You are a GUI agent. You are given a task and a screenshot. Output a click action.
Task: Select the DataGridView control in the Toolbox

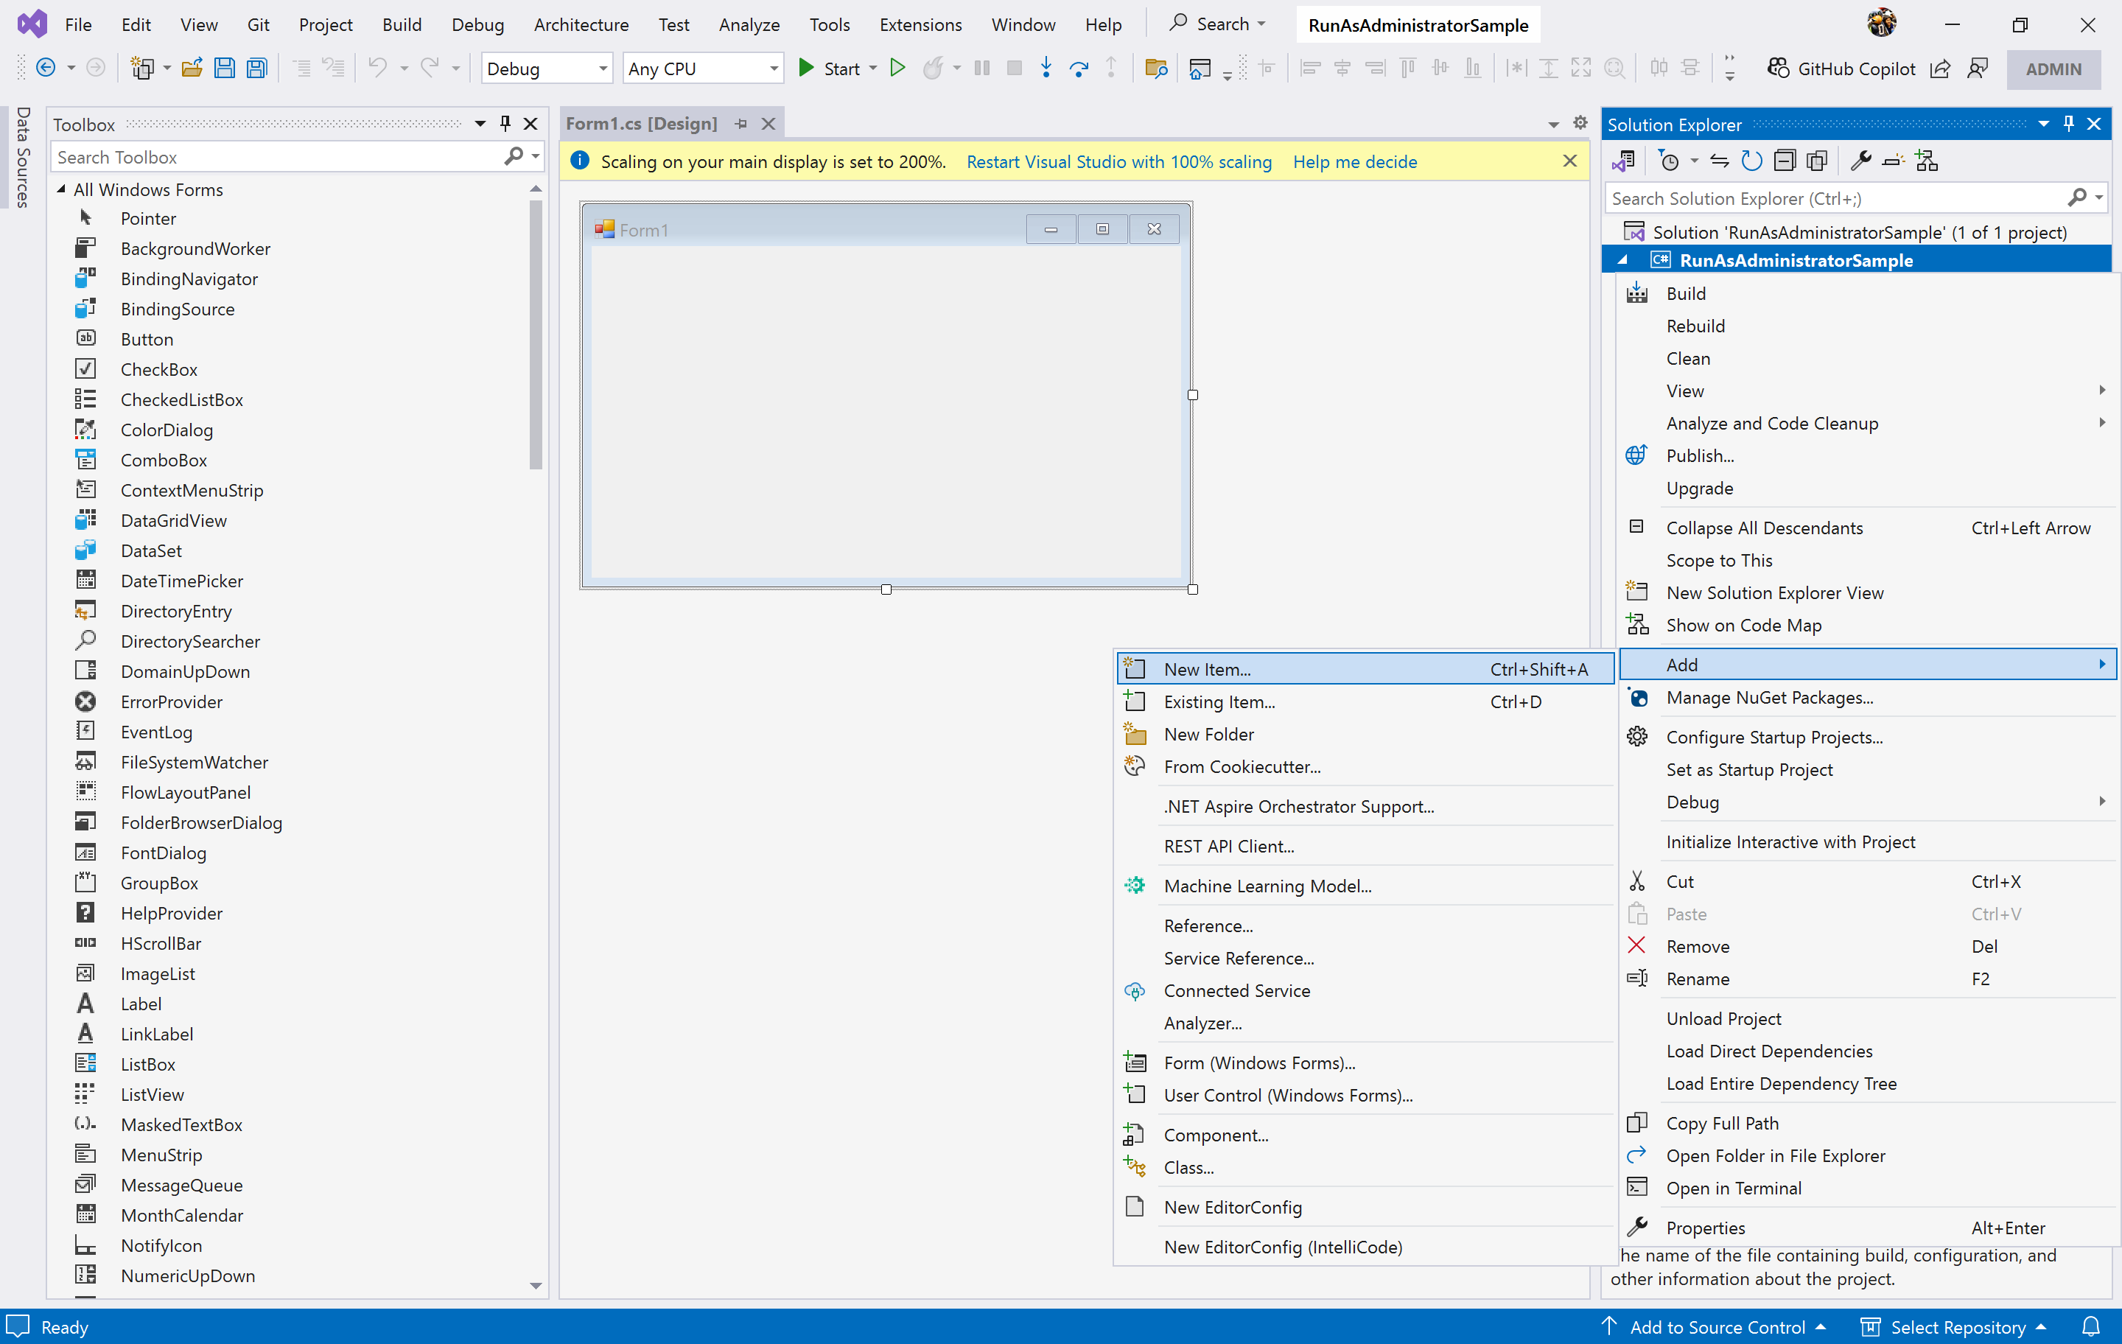point(174,520)
